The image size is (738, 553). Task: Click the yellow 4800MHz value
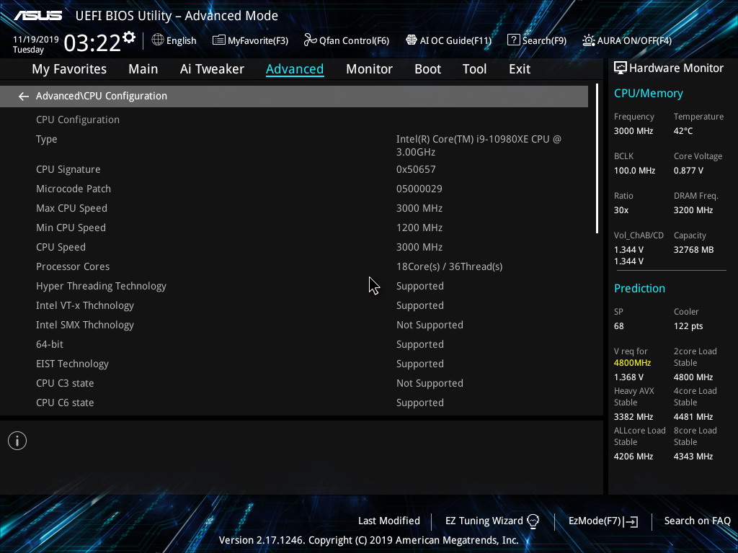632,363
